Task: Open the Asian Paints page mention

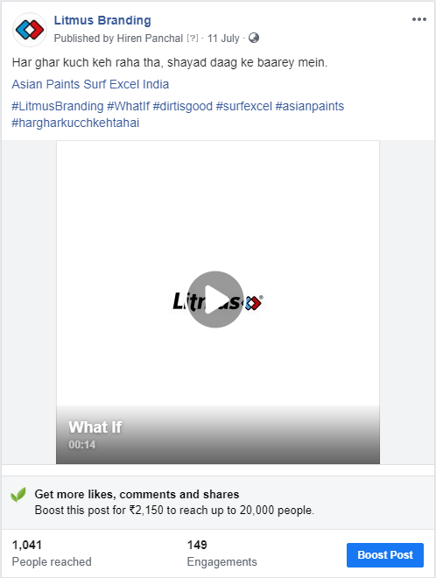Action: point(46,84)
